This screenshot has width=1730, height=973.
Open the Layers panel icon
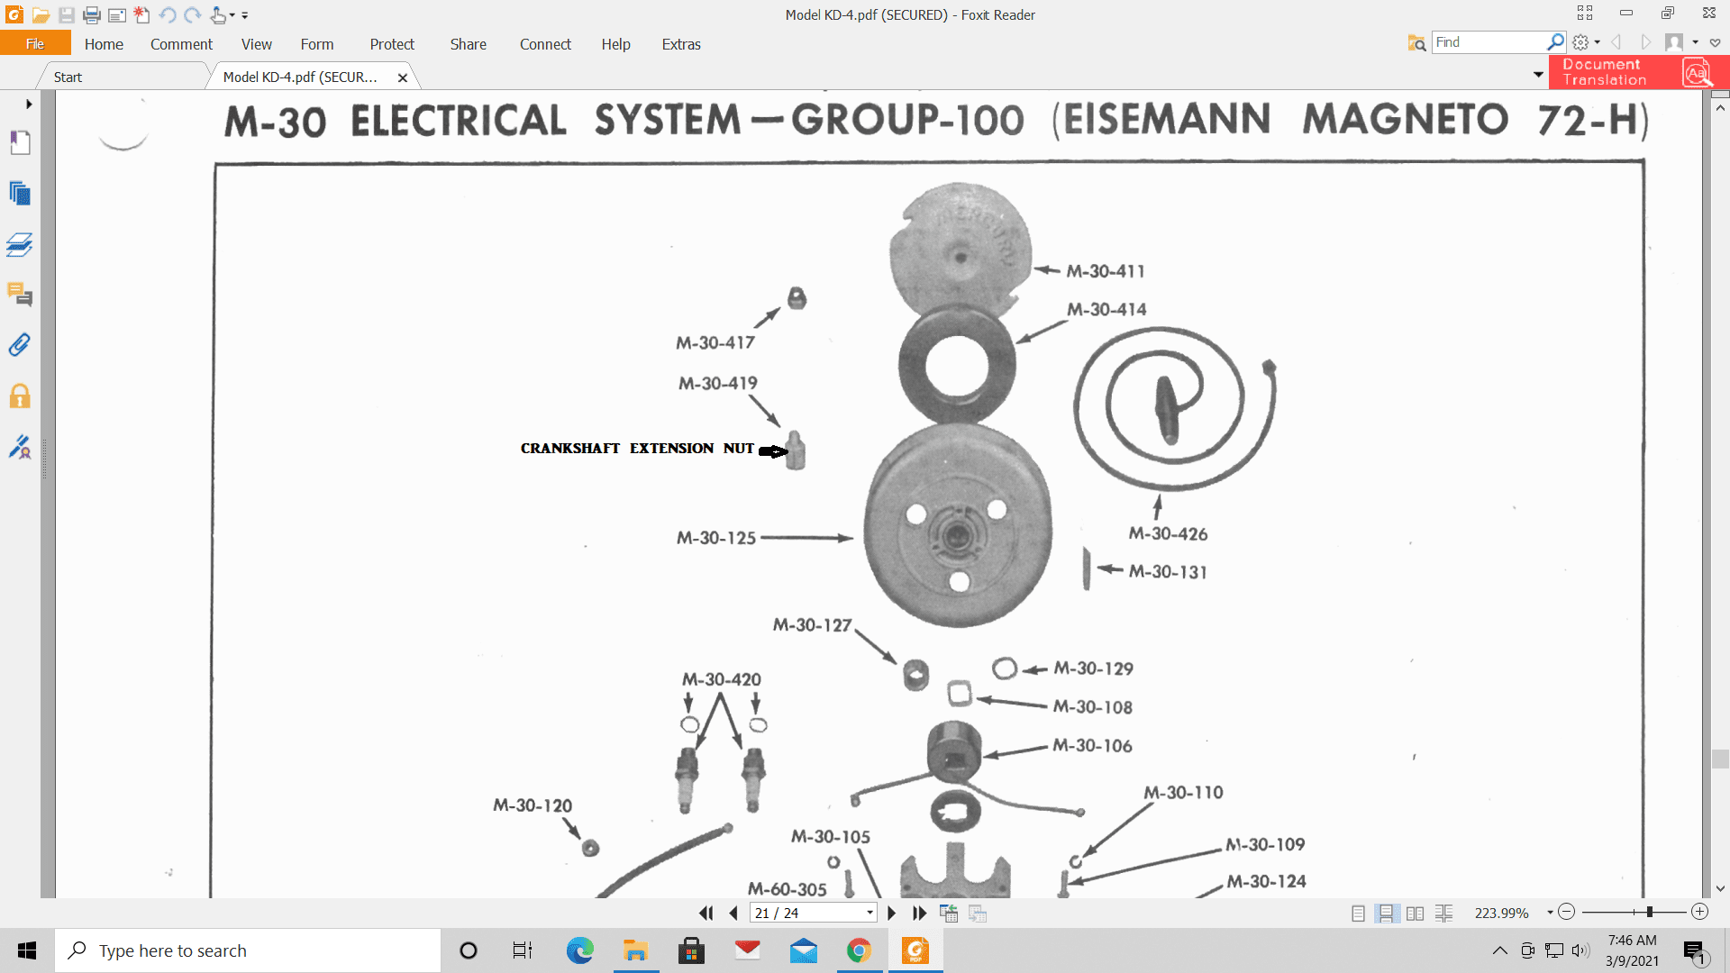pyautogui.click(x=20, y=244)
